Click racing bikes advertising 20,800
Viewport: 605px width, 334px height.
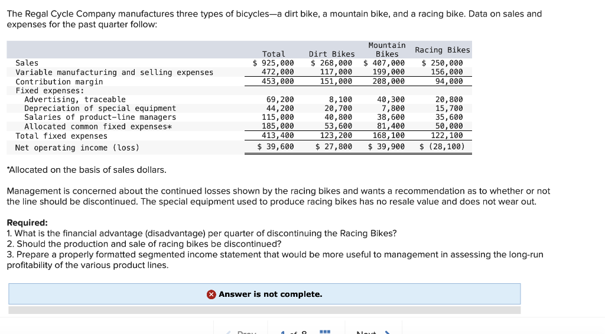tap(449, 99)
